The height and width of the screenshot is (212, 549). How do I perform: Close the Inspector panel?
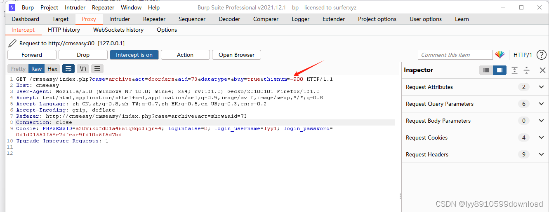(x=542, y=70)
